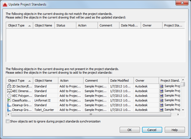191x139 pixels.
Task: Sort the lower list by Date Modified header
Action: 121,81
